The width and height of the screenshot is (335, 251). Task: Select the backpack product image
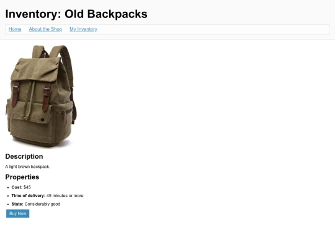click(x=41, y=96)
